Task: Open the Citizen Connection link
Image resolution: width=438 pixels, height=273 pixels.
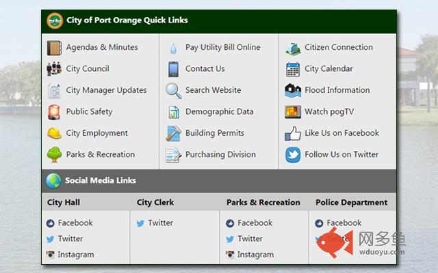Action: [x=339, y=47]
